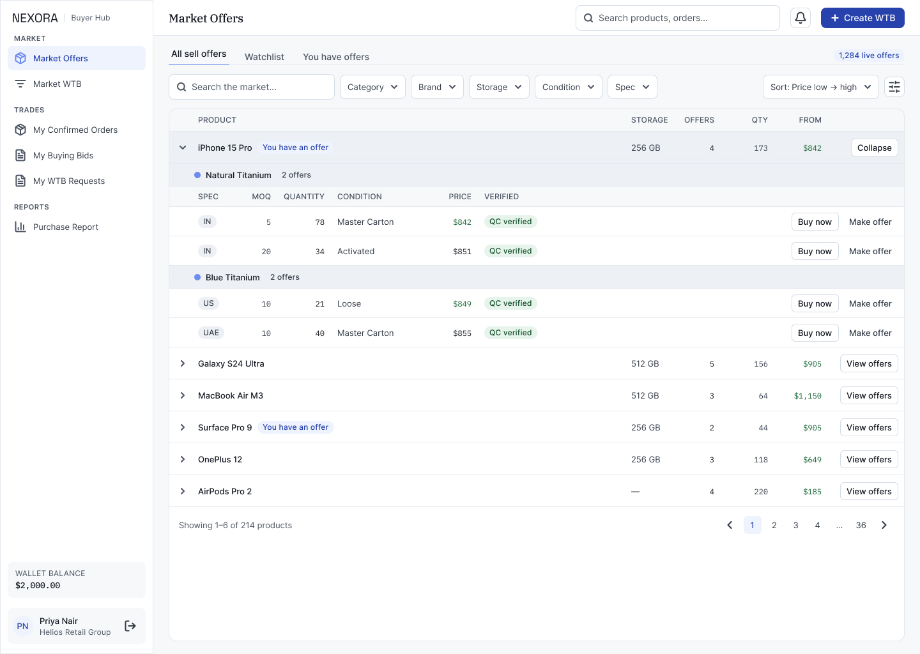Screen dimensions: 920x654
Task: Switch to All sell offers tab
Action: 199,54
